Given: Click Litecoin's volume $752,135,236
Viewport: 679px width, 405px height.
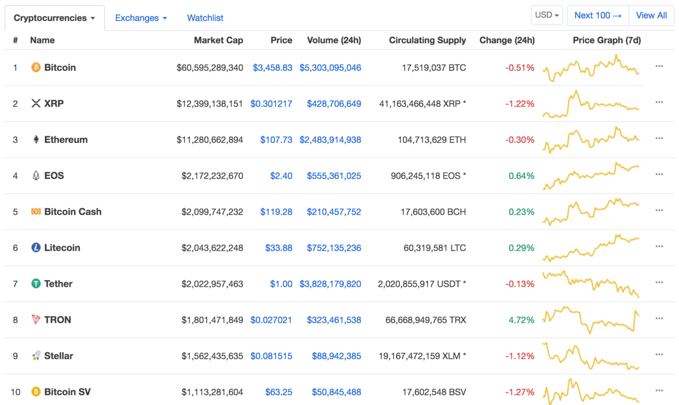Looking at the screenshot, I should click(334, 248).
